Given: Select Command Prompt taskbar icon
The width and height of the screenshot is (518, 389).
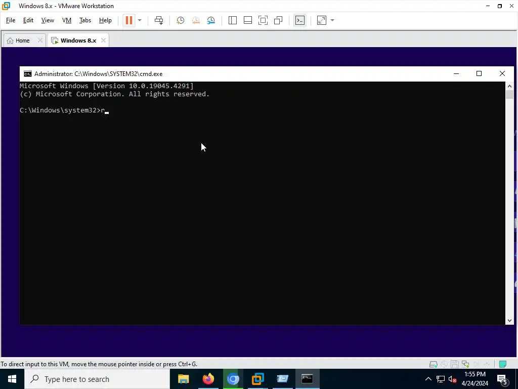Looking at the screenshot, I should point(307,379).
